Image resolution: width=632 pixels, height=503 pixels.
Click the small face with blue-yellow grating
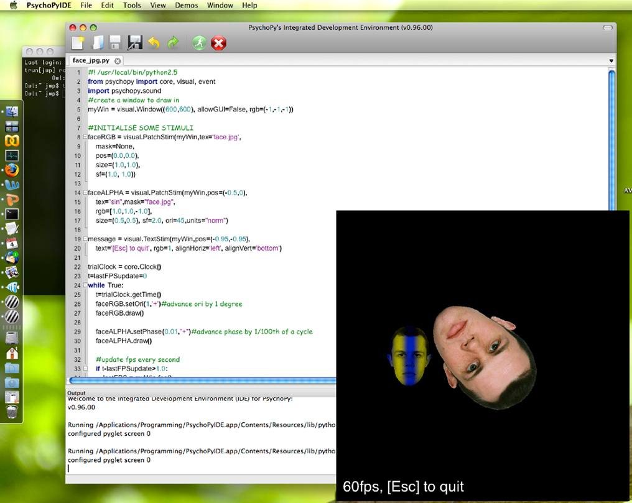pyautogui.click(x=409, y=356)
